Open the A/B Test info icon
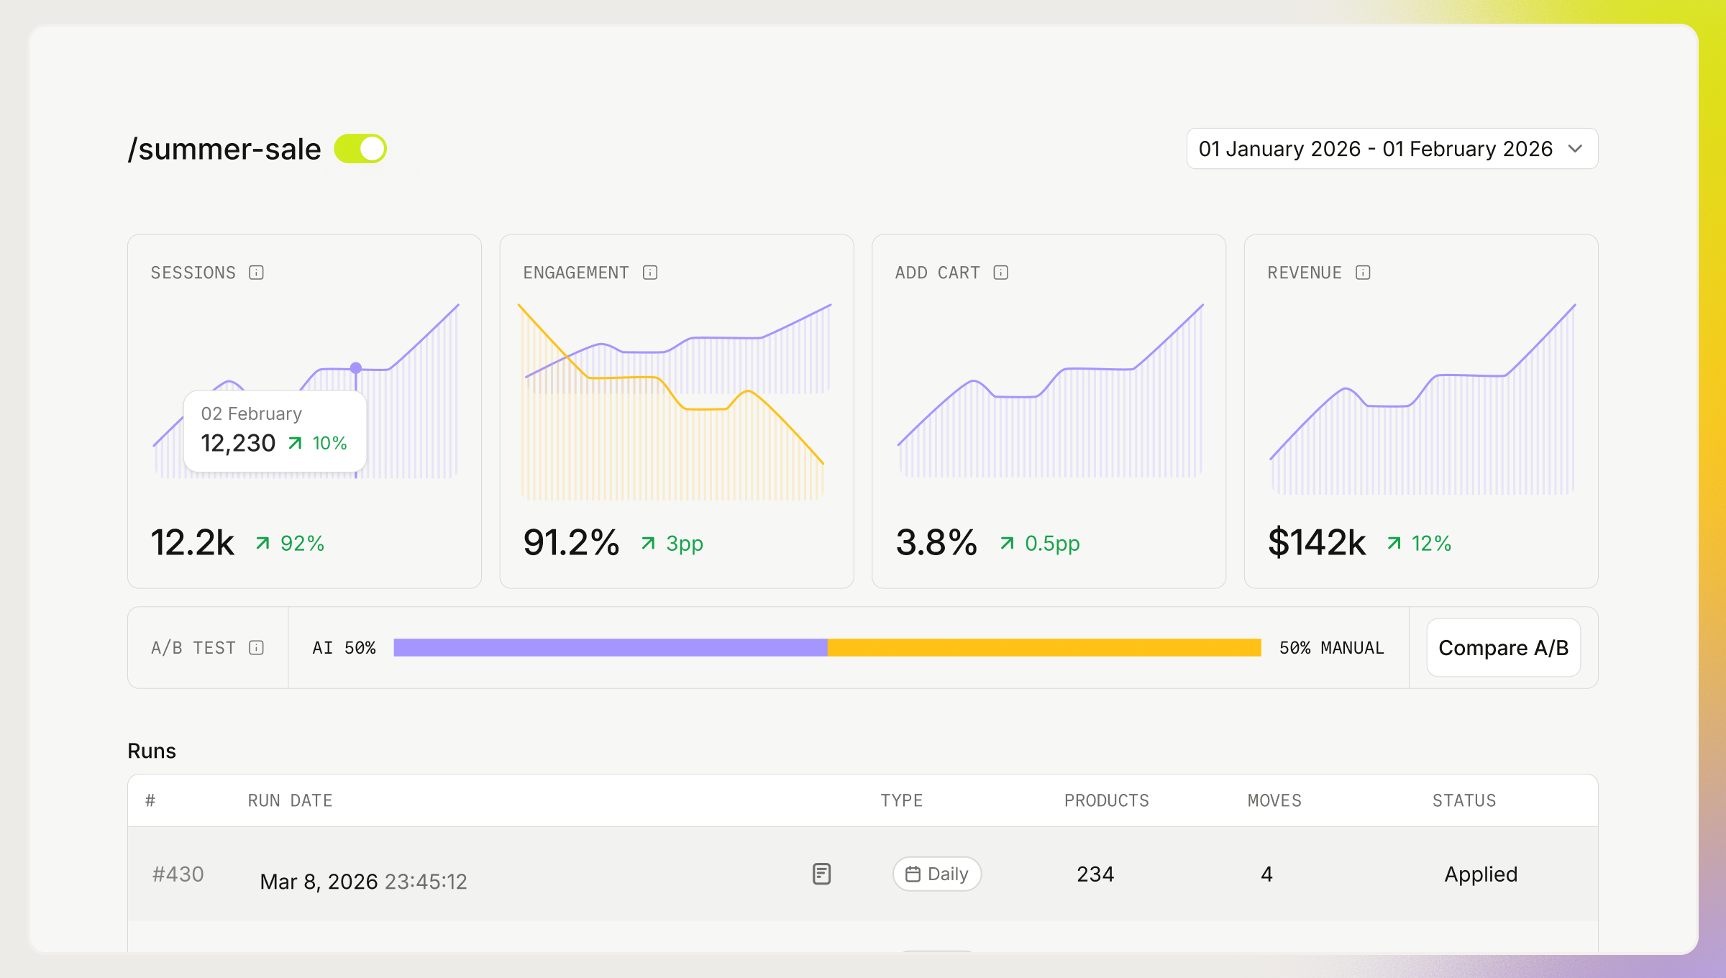Viewport: 1726px width, 978px height. coord(257,648)
